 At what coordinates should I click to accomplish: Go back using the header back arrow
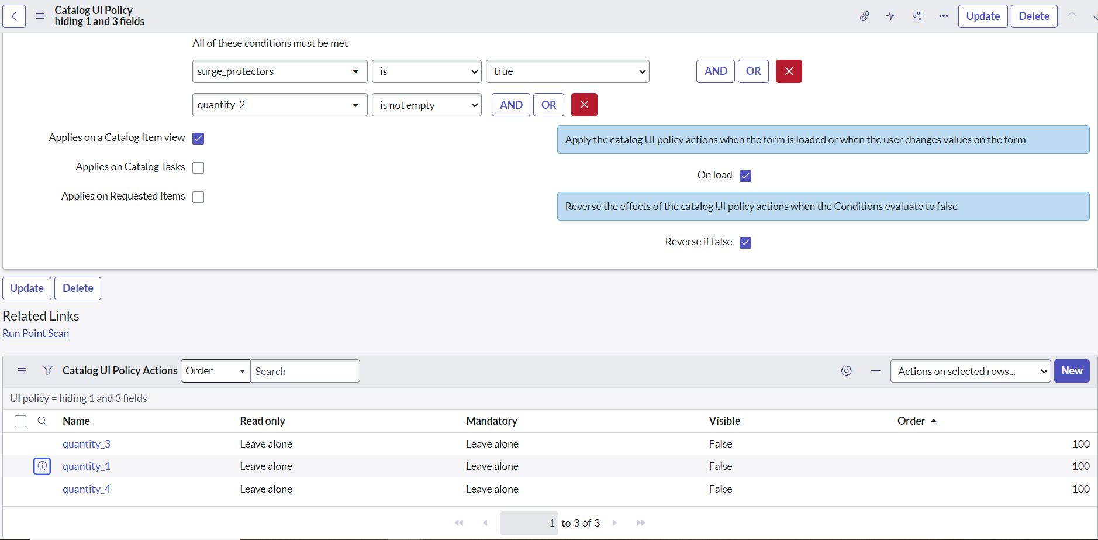[14, 16]
